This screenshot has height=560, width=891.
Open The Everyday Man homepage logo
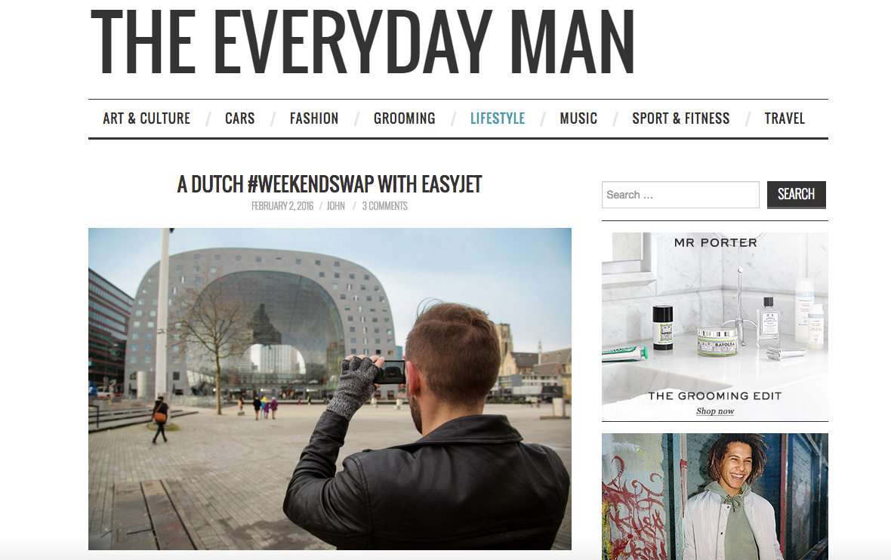pos(362,41)
